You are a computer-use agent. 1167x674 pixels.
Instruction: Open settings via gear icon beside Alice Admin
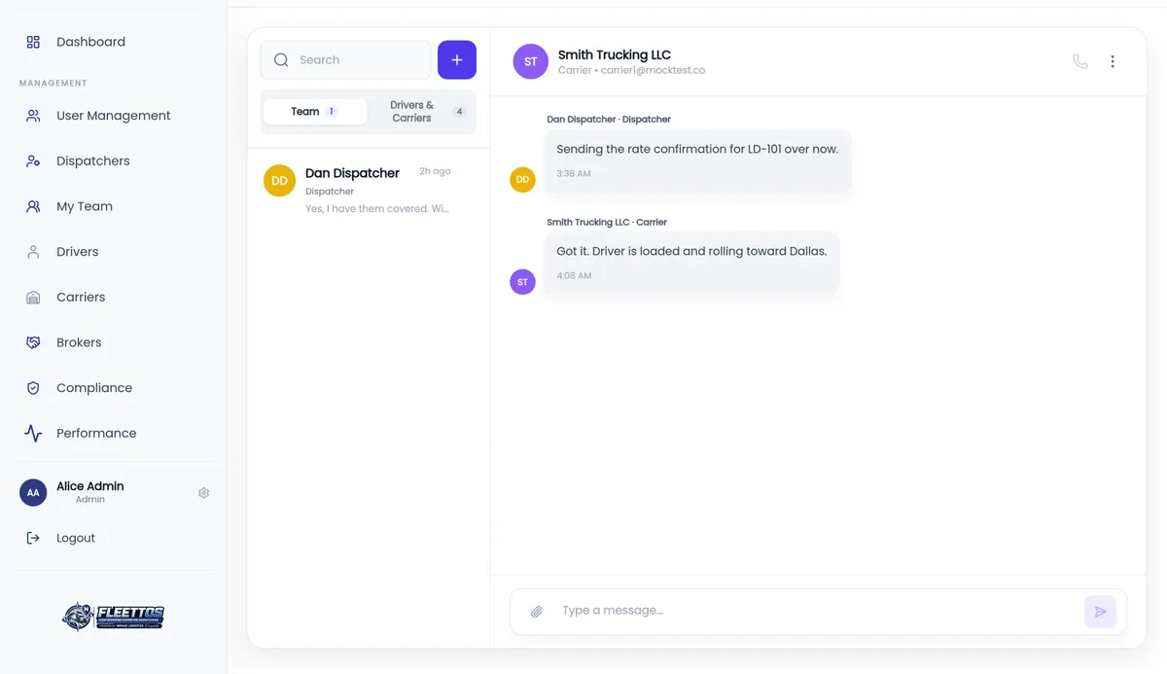(203, 493)
